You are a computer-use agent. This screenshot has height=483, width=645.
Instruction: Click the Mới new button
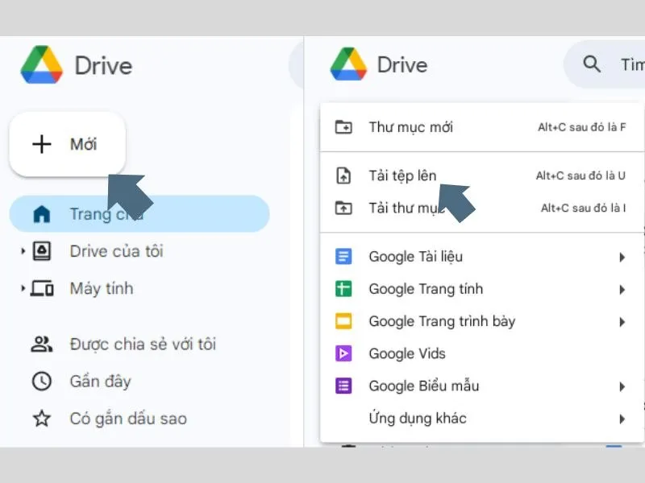[67, 144]
